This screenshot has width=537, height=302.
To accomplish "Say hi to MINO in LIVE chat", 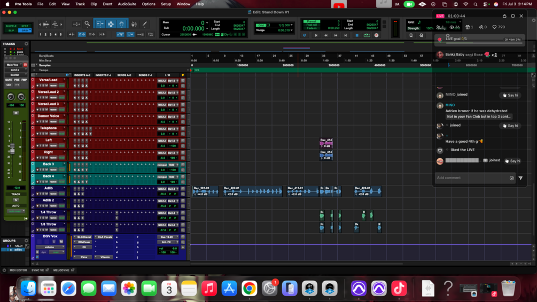I will click(x=510, y=95).
